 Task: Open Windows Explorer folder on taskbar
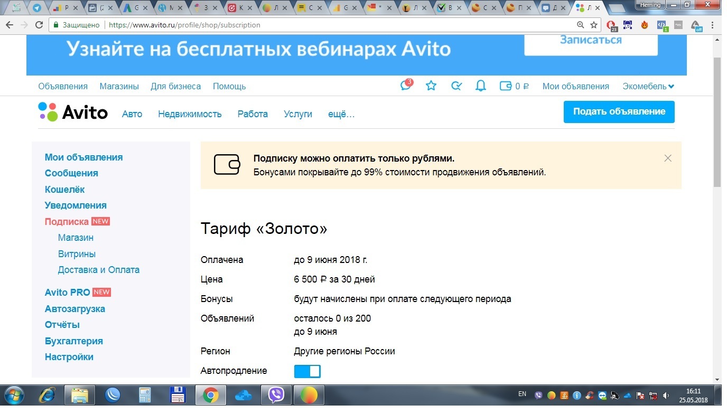80,395
